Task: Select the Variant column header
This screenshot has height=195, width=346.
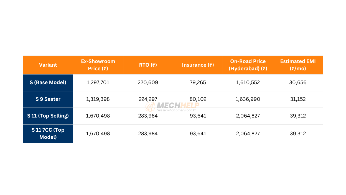Action: [48, 65]
